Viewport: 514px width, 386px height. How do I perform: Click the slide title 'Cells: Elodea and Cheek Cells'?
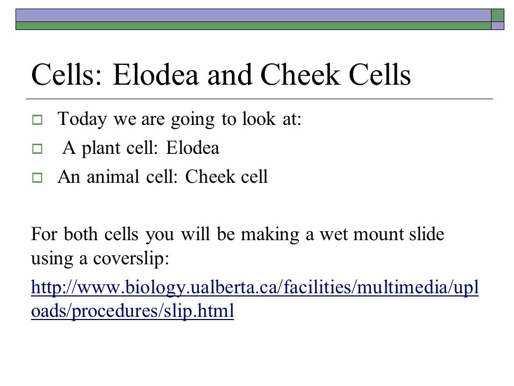[x=221, y=75]
